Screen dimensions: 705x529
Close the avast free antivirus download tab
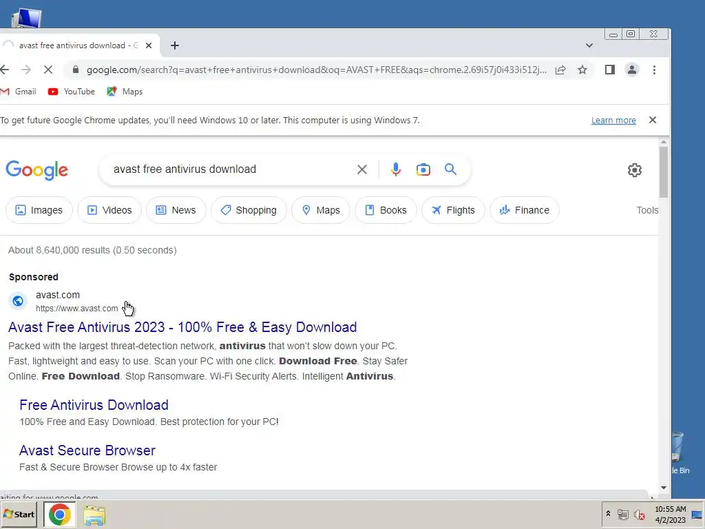tap(149, 45)
